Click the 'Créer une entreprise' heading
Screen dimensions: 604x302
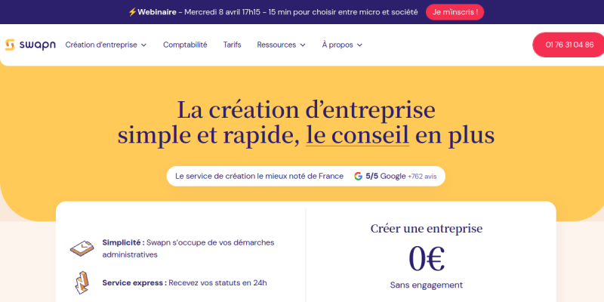tap(427, 229)
